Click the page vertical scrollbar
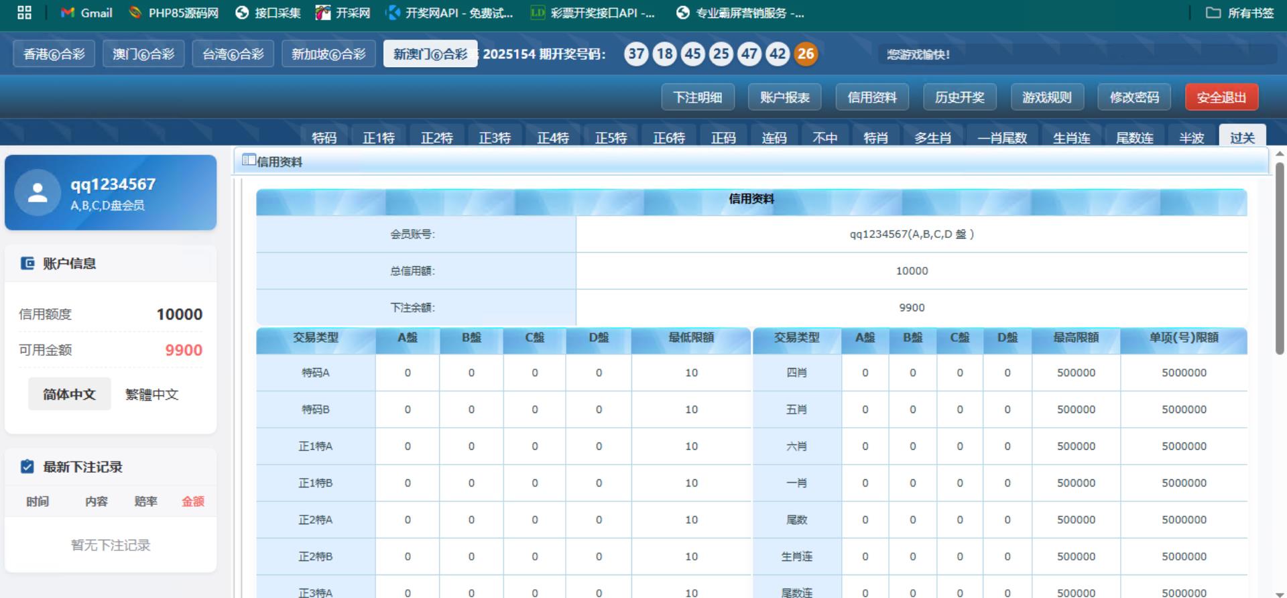Viewport: 1287px width, 598px height. [1280, 255]
